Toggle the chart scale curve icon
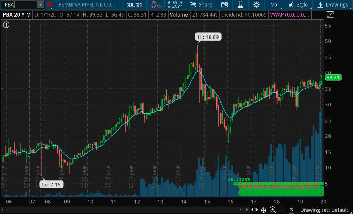The image size is (353, 214). click(x=330, y=15)
